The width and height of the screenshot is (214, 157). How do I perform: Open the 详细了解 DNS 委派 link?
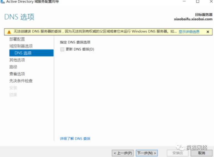pyautogui.click(x=75, y=139)
